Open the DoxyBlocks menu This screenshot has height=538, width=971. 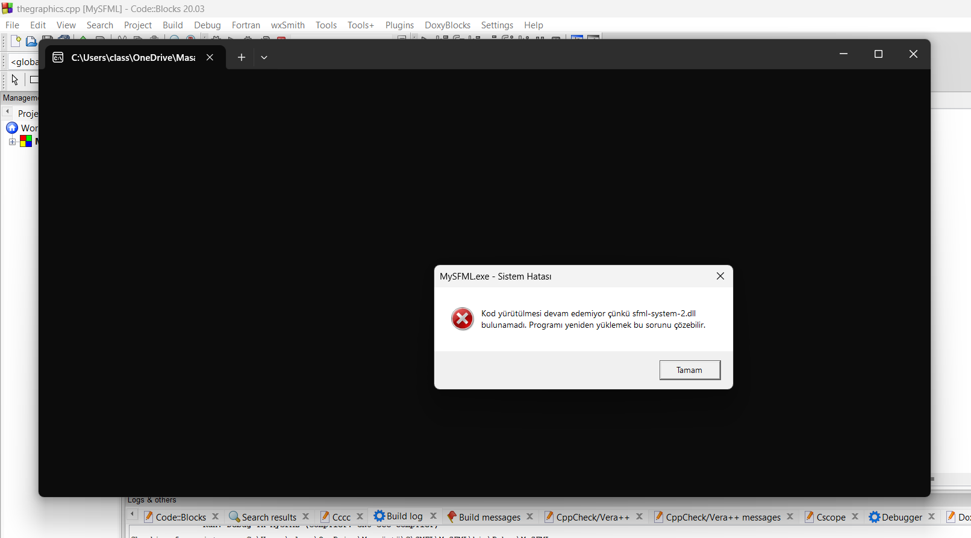click(448, 25)
